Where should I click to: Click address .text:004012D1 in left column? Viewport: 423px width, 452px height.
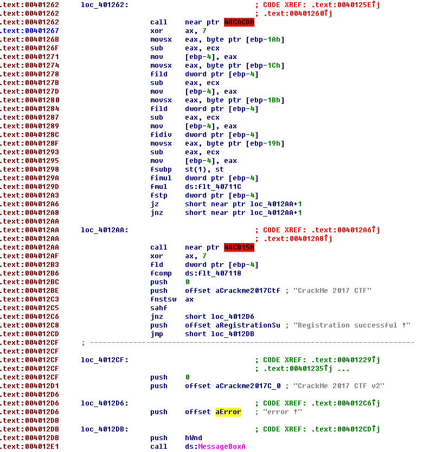(x=30, y=386)
